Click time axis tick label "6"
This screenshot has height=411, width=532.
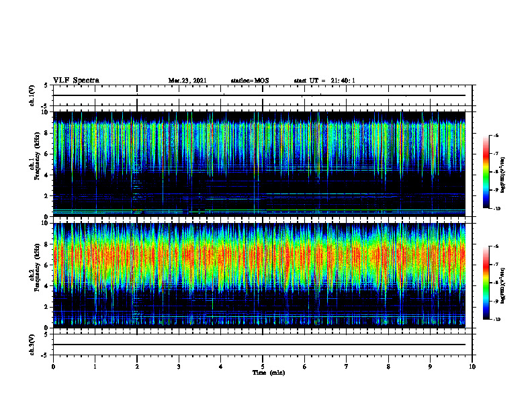tap(305, 367)
